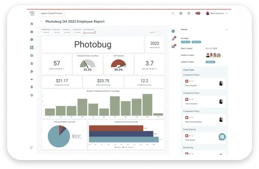Open the Data Quality linked task
This screenshot has height=169, width=259.
(x=204, y=84)
